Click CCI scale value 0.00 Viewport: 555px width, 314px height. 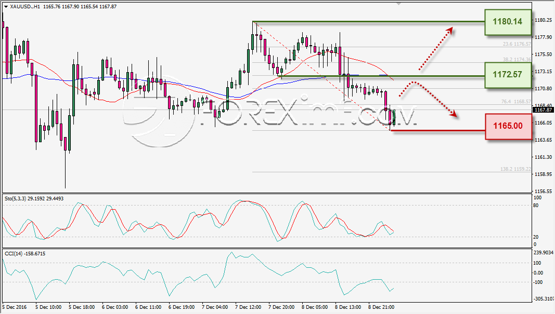pyautogui.click(x=538, y=272)
